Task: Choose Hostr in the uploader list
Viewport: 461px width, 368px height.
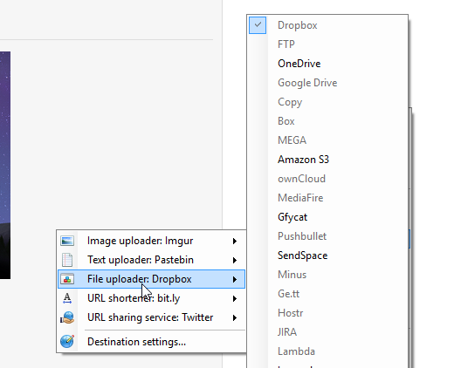Action: 327,313
